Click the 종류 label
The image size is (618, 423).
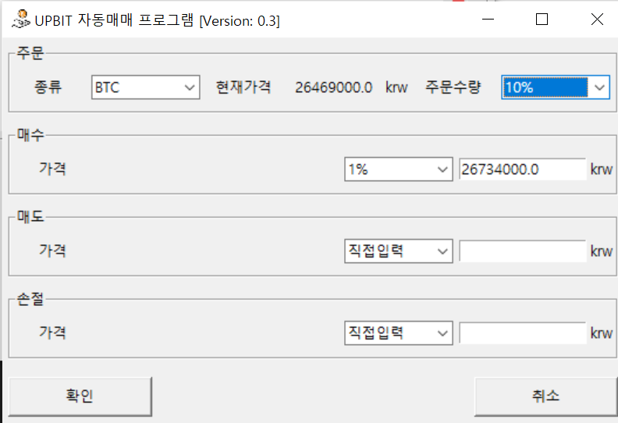pos(48,87)
